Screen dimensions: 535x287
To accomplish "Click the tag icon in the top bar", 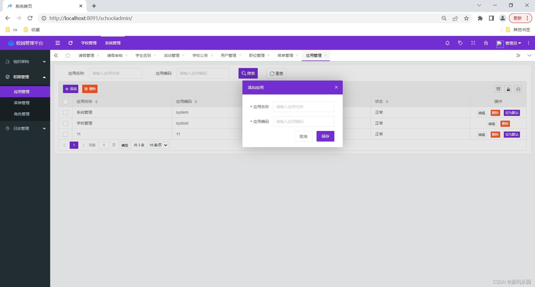I will 460,43.
